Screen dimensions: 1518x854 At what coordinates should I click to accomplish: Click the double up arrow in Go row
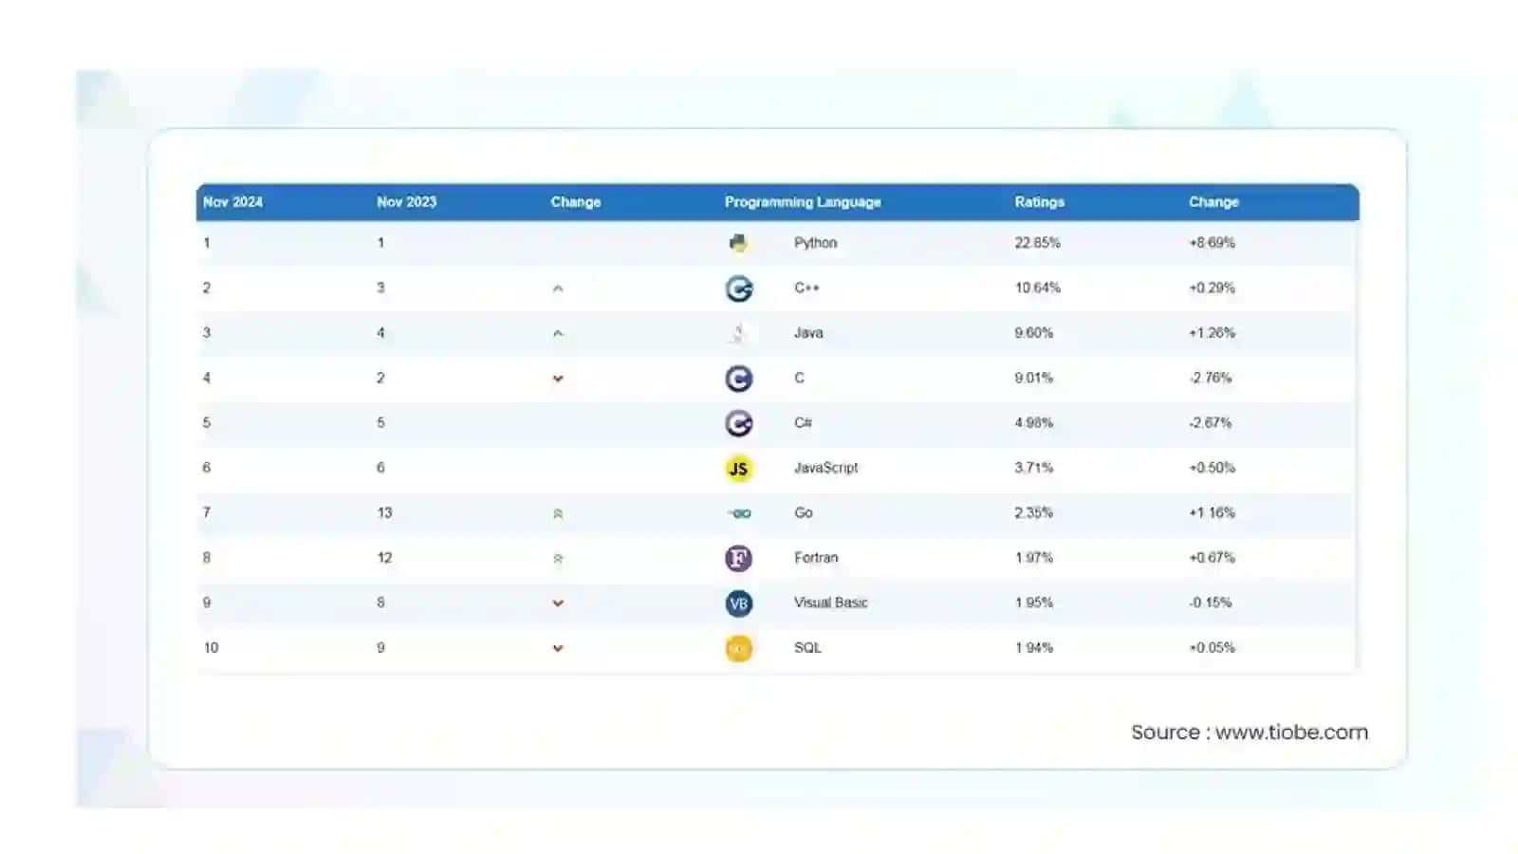(558, 513)
